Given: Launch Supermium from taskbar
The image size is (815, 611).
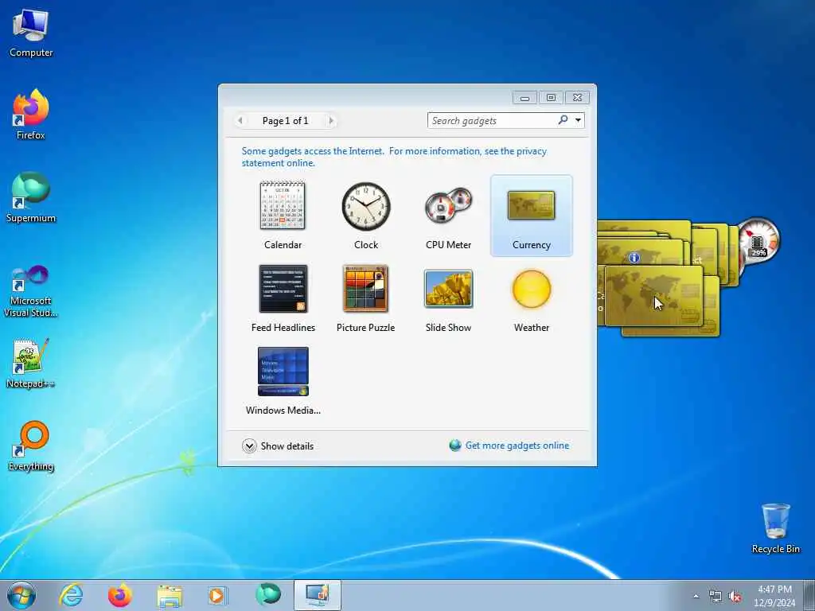Looking at the screenshot, I should coord(267,595).
